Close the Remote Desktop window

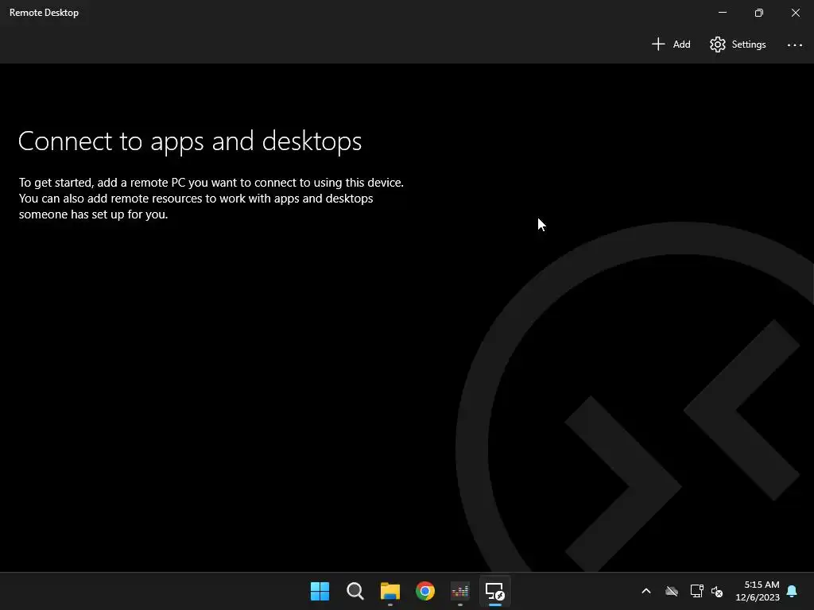(x=795, y=13)
